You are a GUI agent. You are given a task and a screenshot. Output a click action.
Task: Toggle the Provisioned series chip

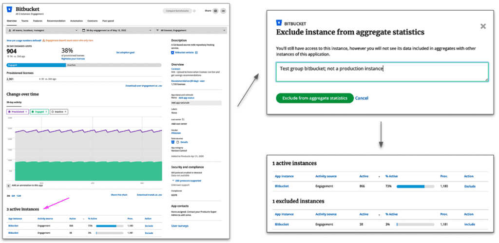click(x=18, y=112)
